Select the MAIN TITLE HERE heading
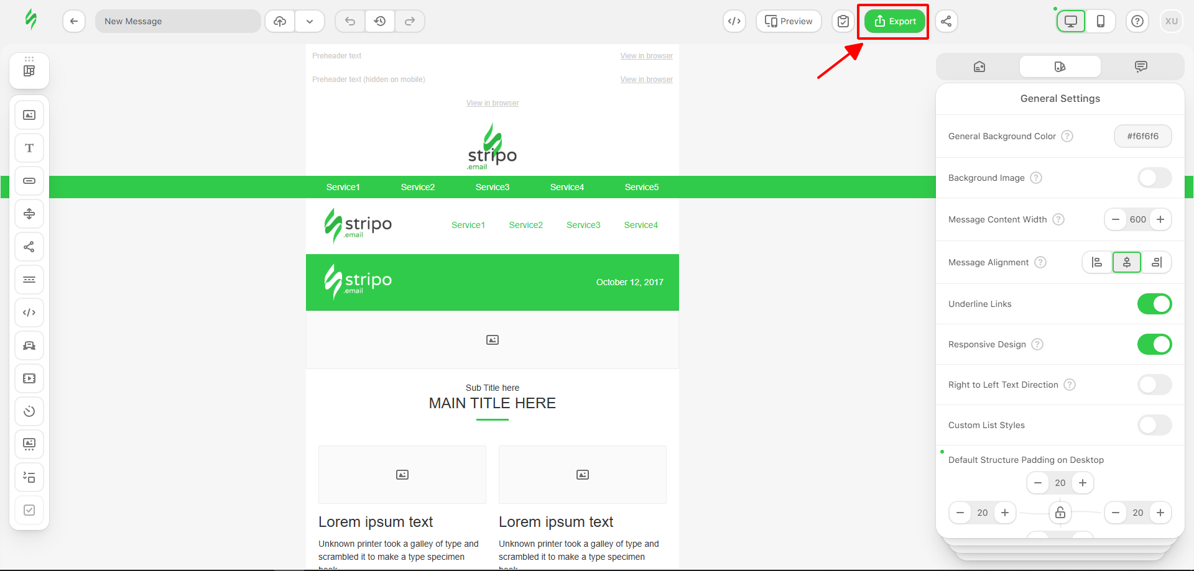The image size is (1194, 571). click(493, 403)
